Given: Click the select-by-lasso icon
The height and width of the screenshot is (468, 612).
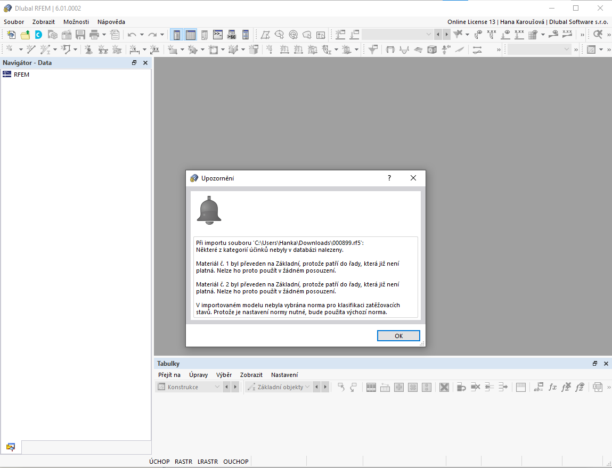Looking at the screenshot, I should [307, 35].
